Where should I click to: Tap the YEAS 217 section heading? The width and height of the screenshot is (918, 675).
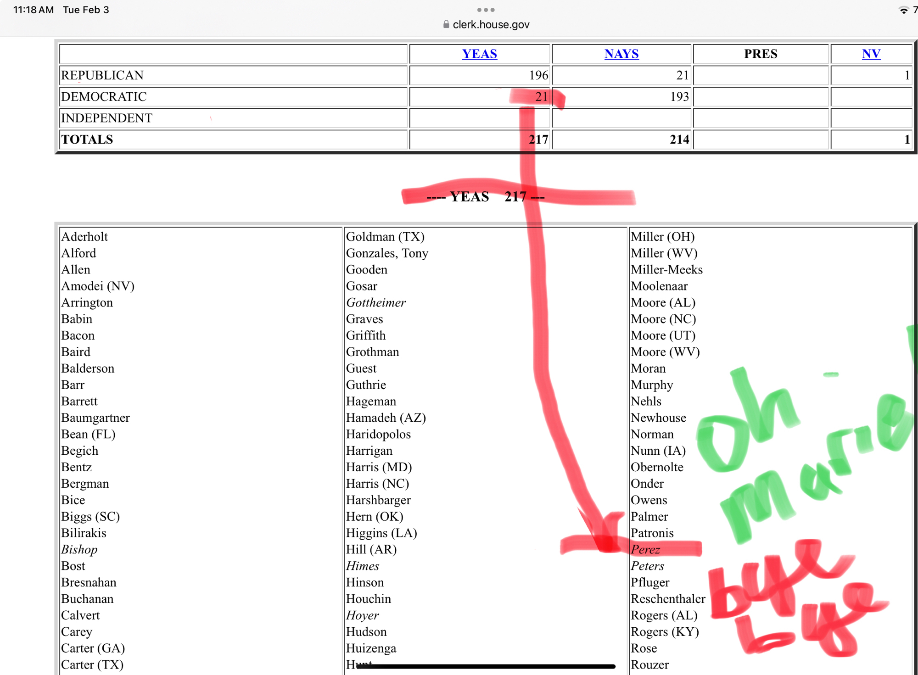486,196
